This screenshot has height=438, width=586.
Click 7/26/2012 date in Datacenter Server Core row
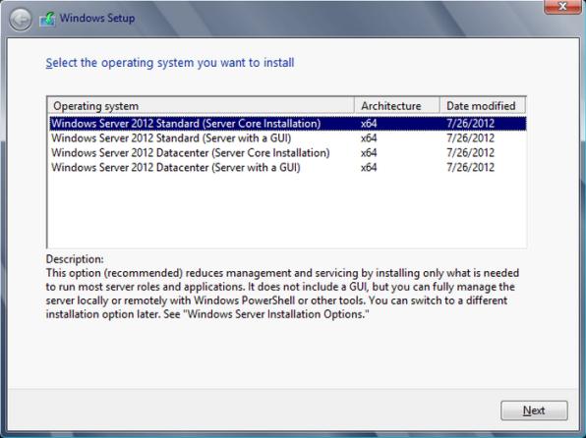(471, 153)
